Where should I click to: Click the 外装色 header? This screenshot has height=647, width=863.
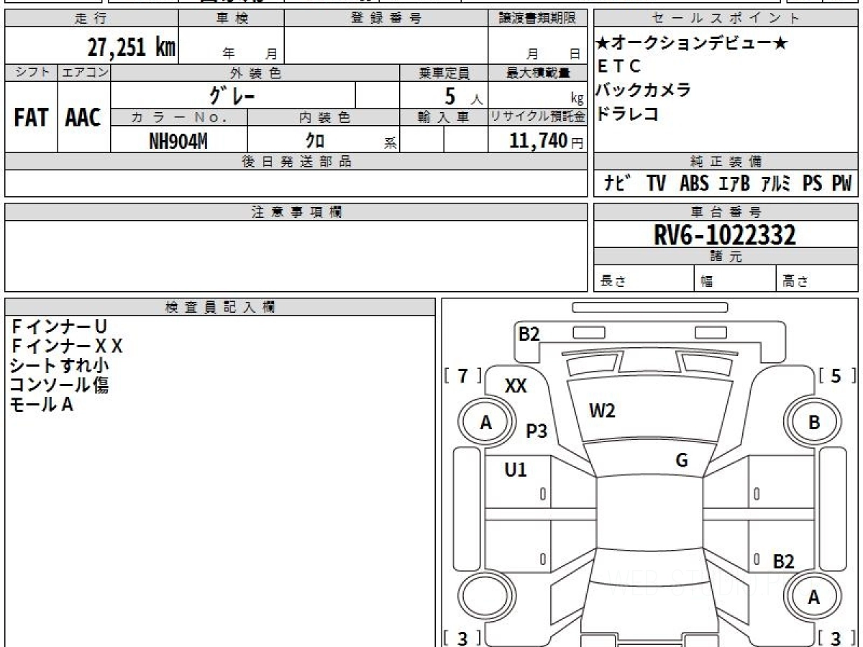[255, 73]
